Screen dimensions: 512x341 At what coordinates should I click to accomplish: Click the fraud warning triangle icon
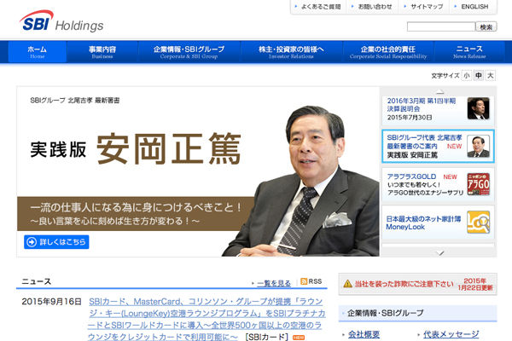pyautogui.click(x=348, y=284)
